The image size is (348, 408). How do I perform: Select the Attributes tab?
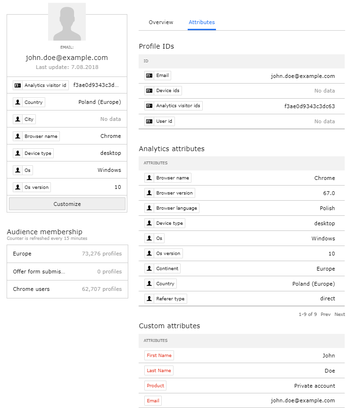click(201, 22)
